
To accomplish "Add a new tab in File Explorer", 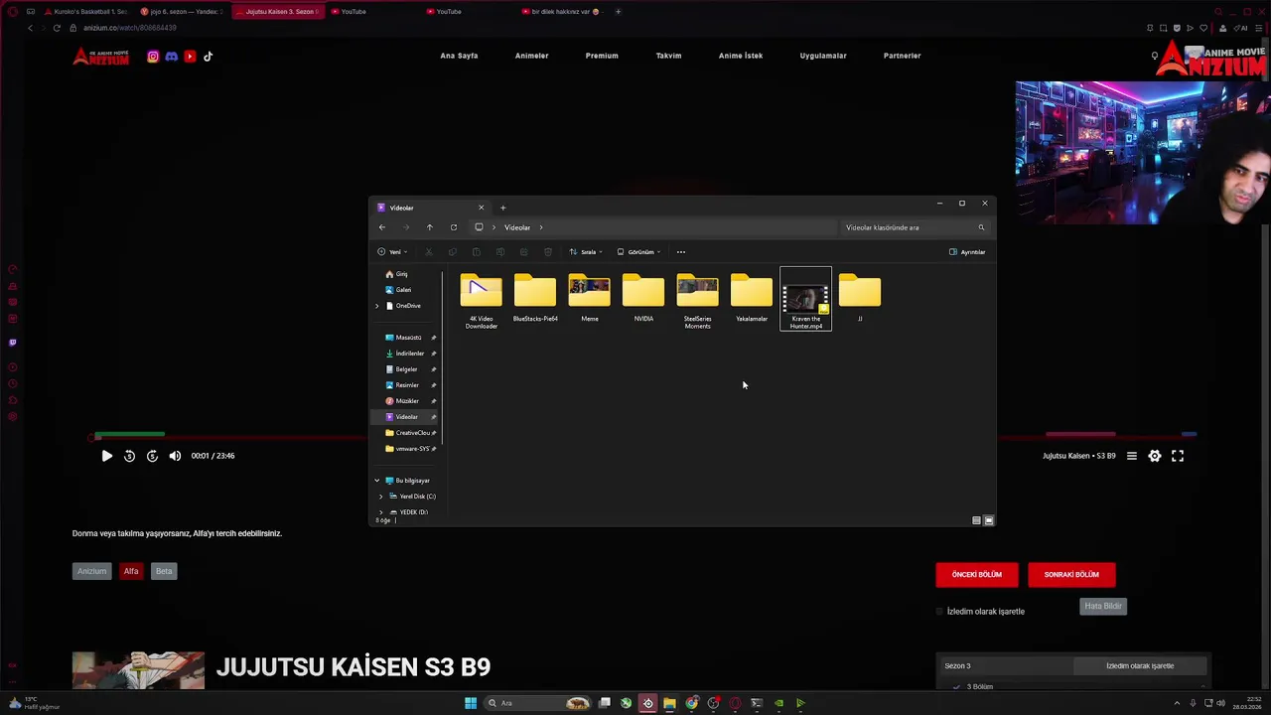I will click(502, 208).
